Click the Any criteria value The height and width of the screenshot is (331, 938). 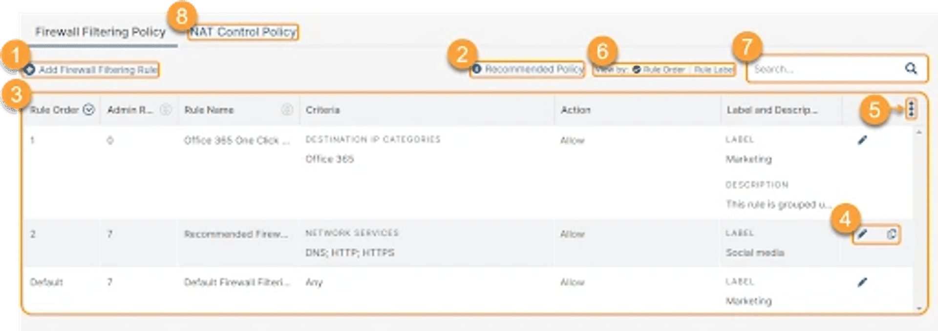pyautogui.click(x=314, y=282)
